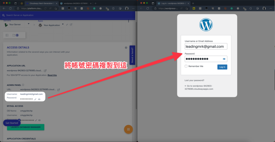Open a new tab in WordPress window
This screenshot has width=275, height=142.
193,3
